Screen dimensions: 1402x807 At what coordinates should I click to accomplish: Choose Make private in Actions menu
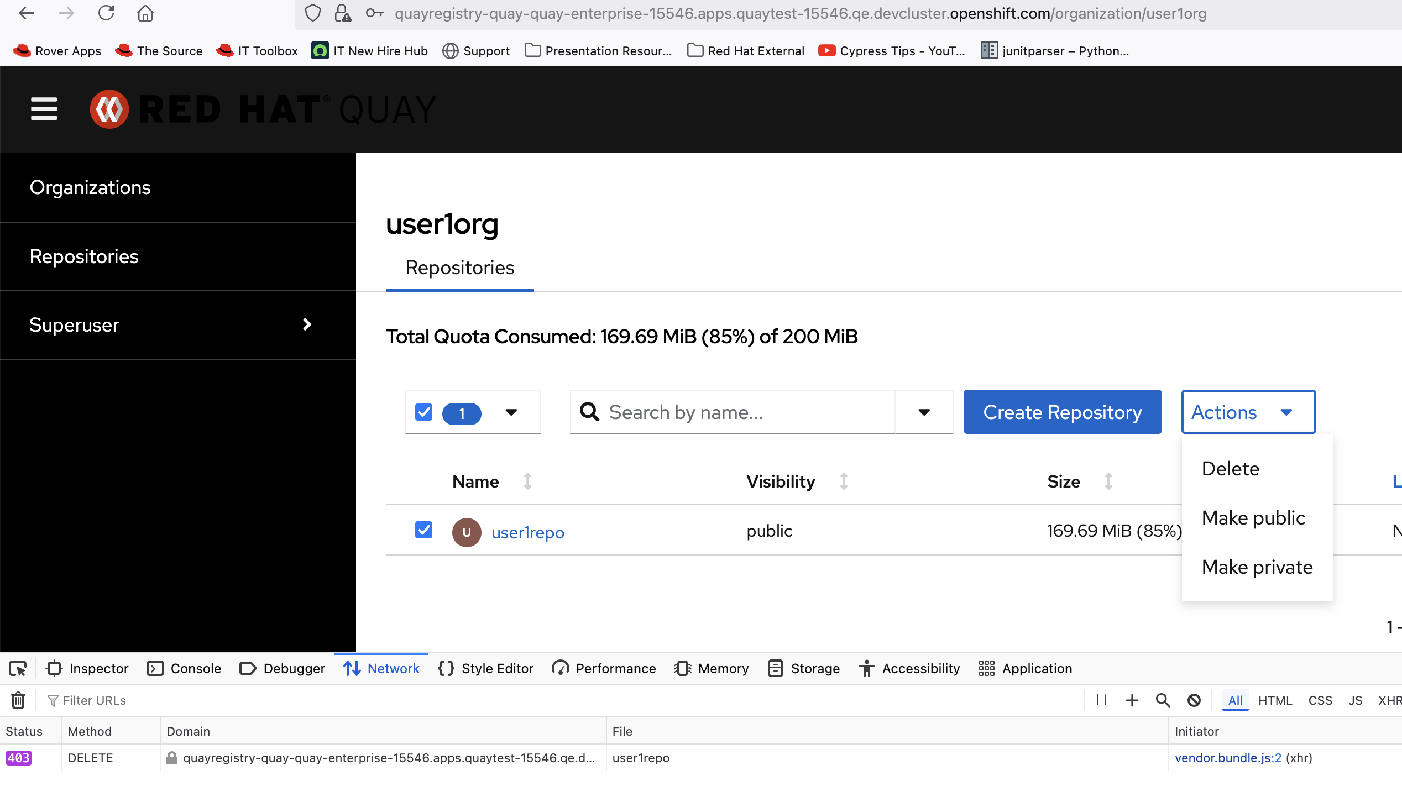(x=1257, y=567)
